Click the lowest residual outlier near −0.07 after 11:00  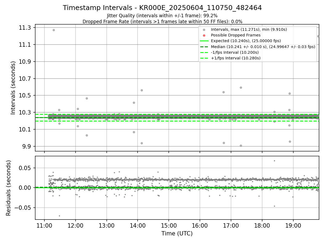coord(59,216)
